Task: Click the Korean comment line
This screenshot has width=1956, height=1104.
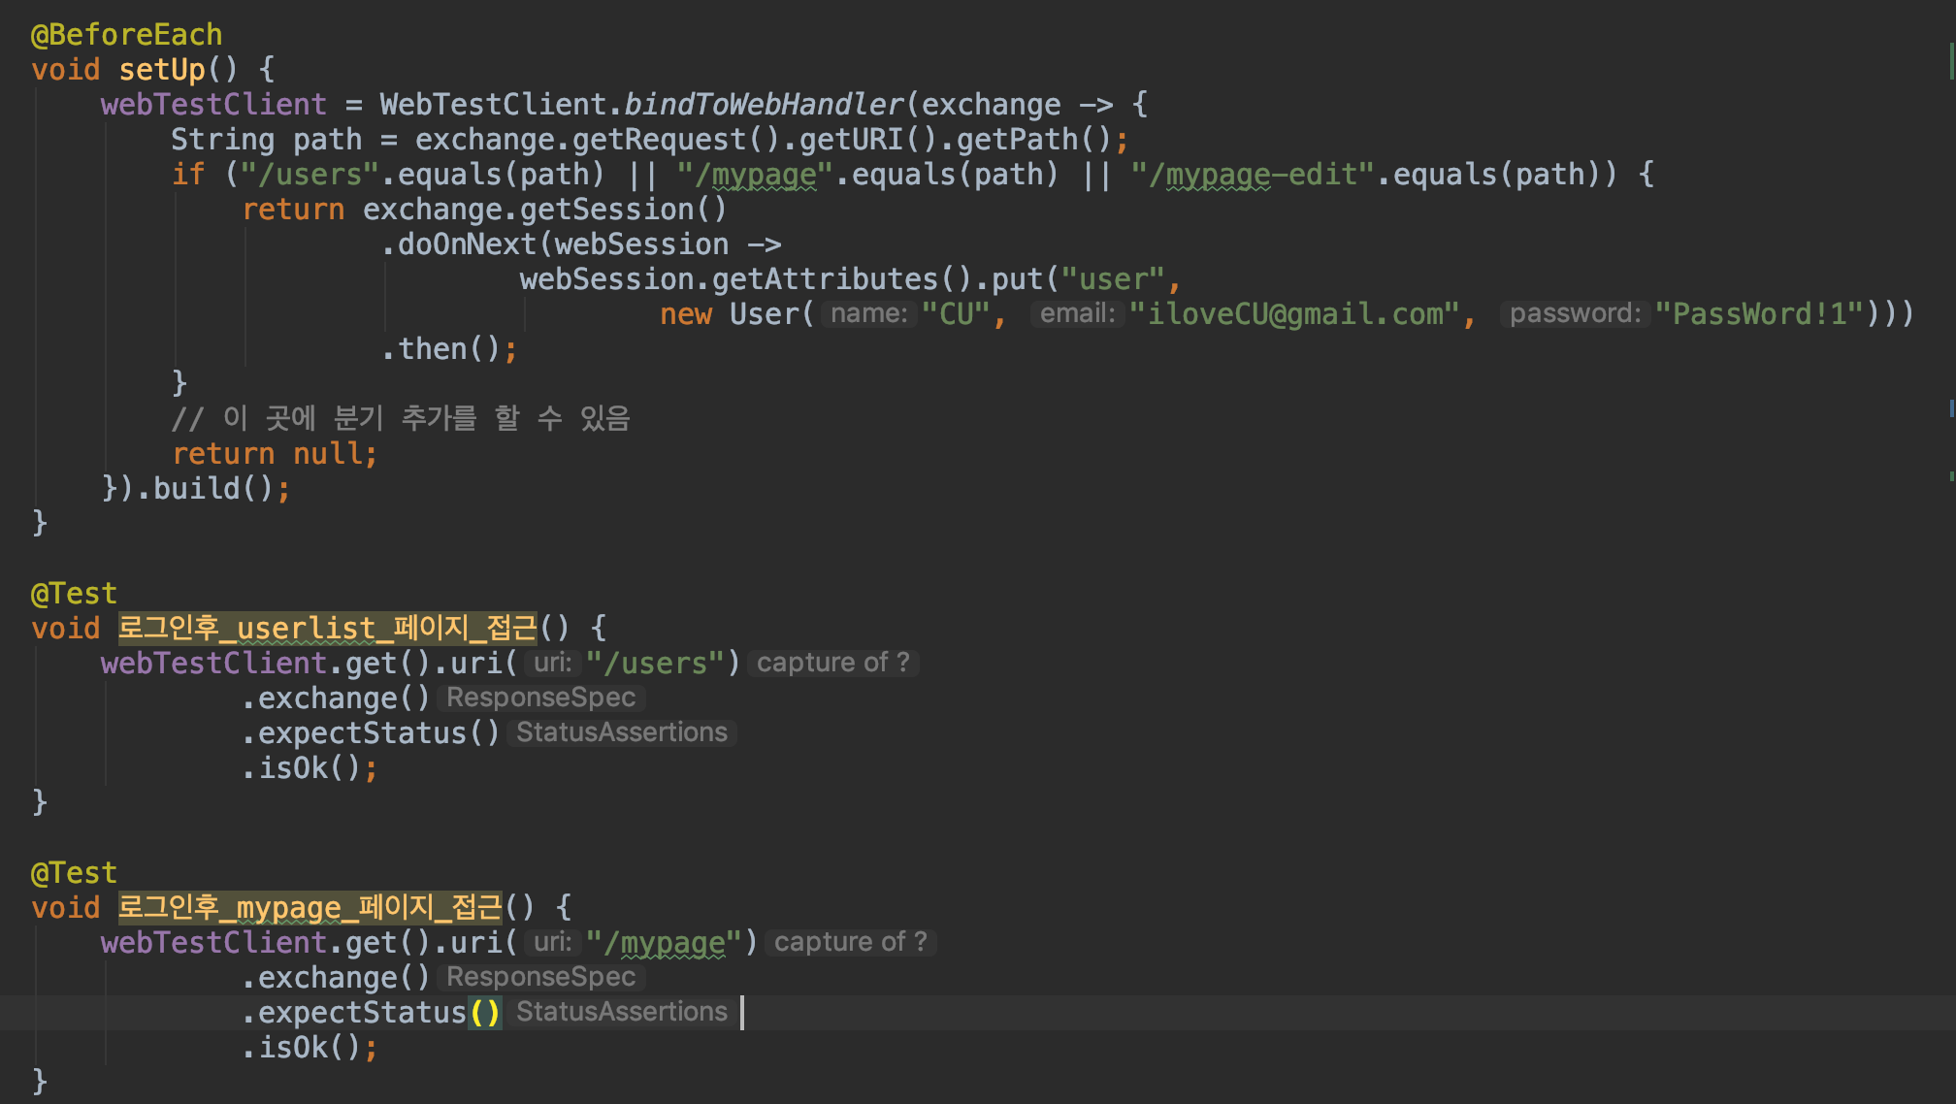Action: (401, 419)
